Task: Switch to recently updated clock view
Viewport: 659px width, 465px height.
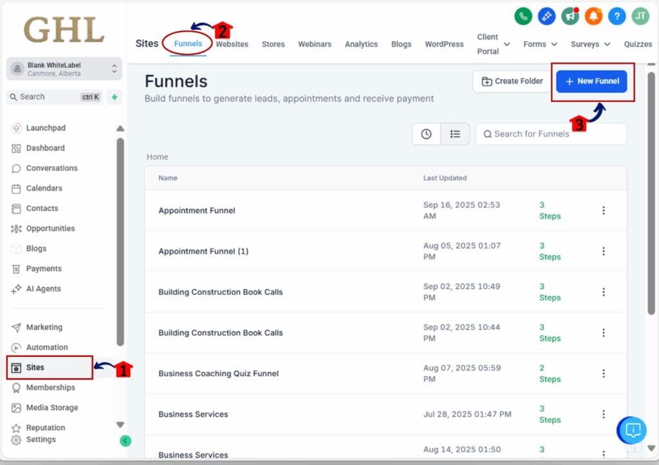Action: point(426,134)
